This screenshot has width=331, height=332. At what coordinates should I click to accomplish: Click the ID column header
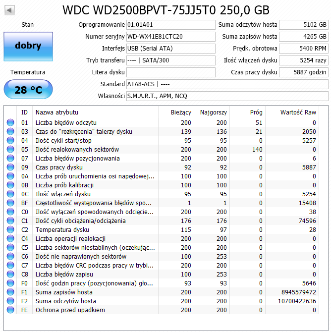click(25, 112)
